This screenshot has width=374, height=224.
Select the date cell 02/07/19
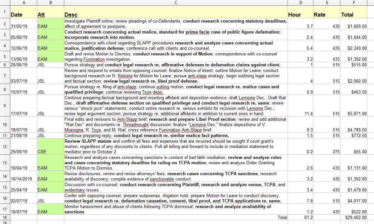tap(24, 198)
